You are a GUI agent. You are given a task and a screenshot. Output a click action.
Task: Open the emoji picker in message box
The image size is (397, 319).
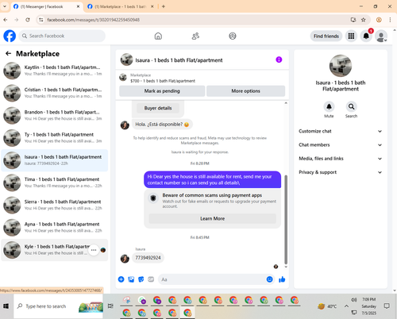[x=269, y=279]
